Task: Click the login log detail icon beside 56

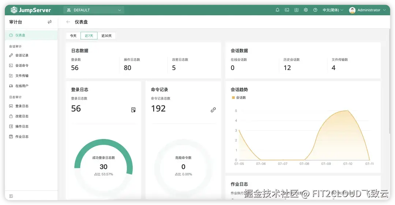Action: click(x=133, y=110)
